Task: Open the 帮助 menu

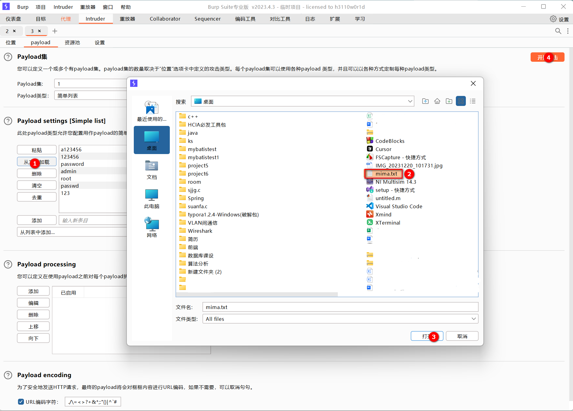Action: pos(126,7)
